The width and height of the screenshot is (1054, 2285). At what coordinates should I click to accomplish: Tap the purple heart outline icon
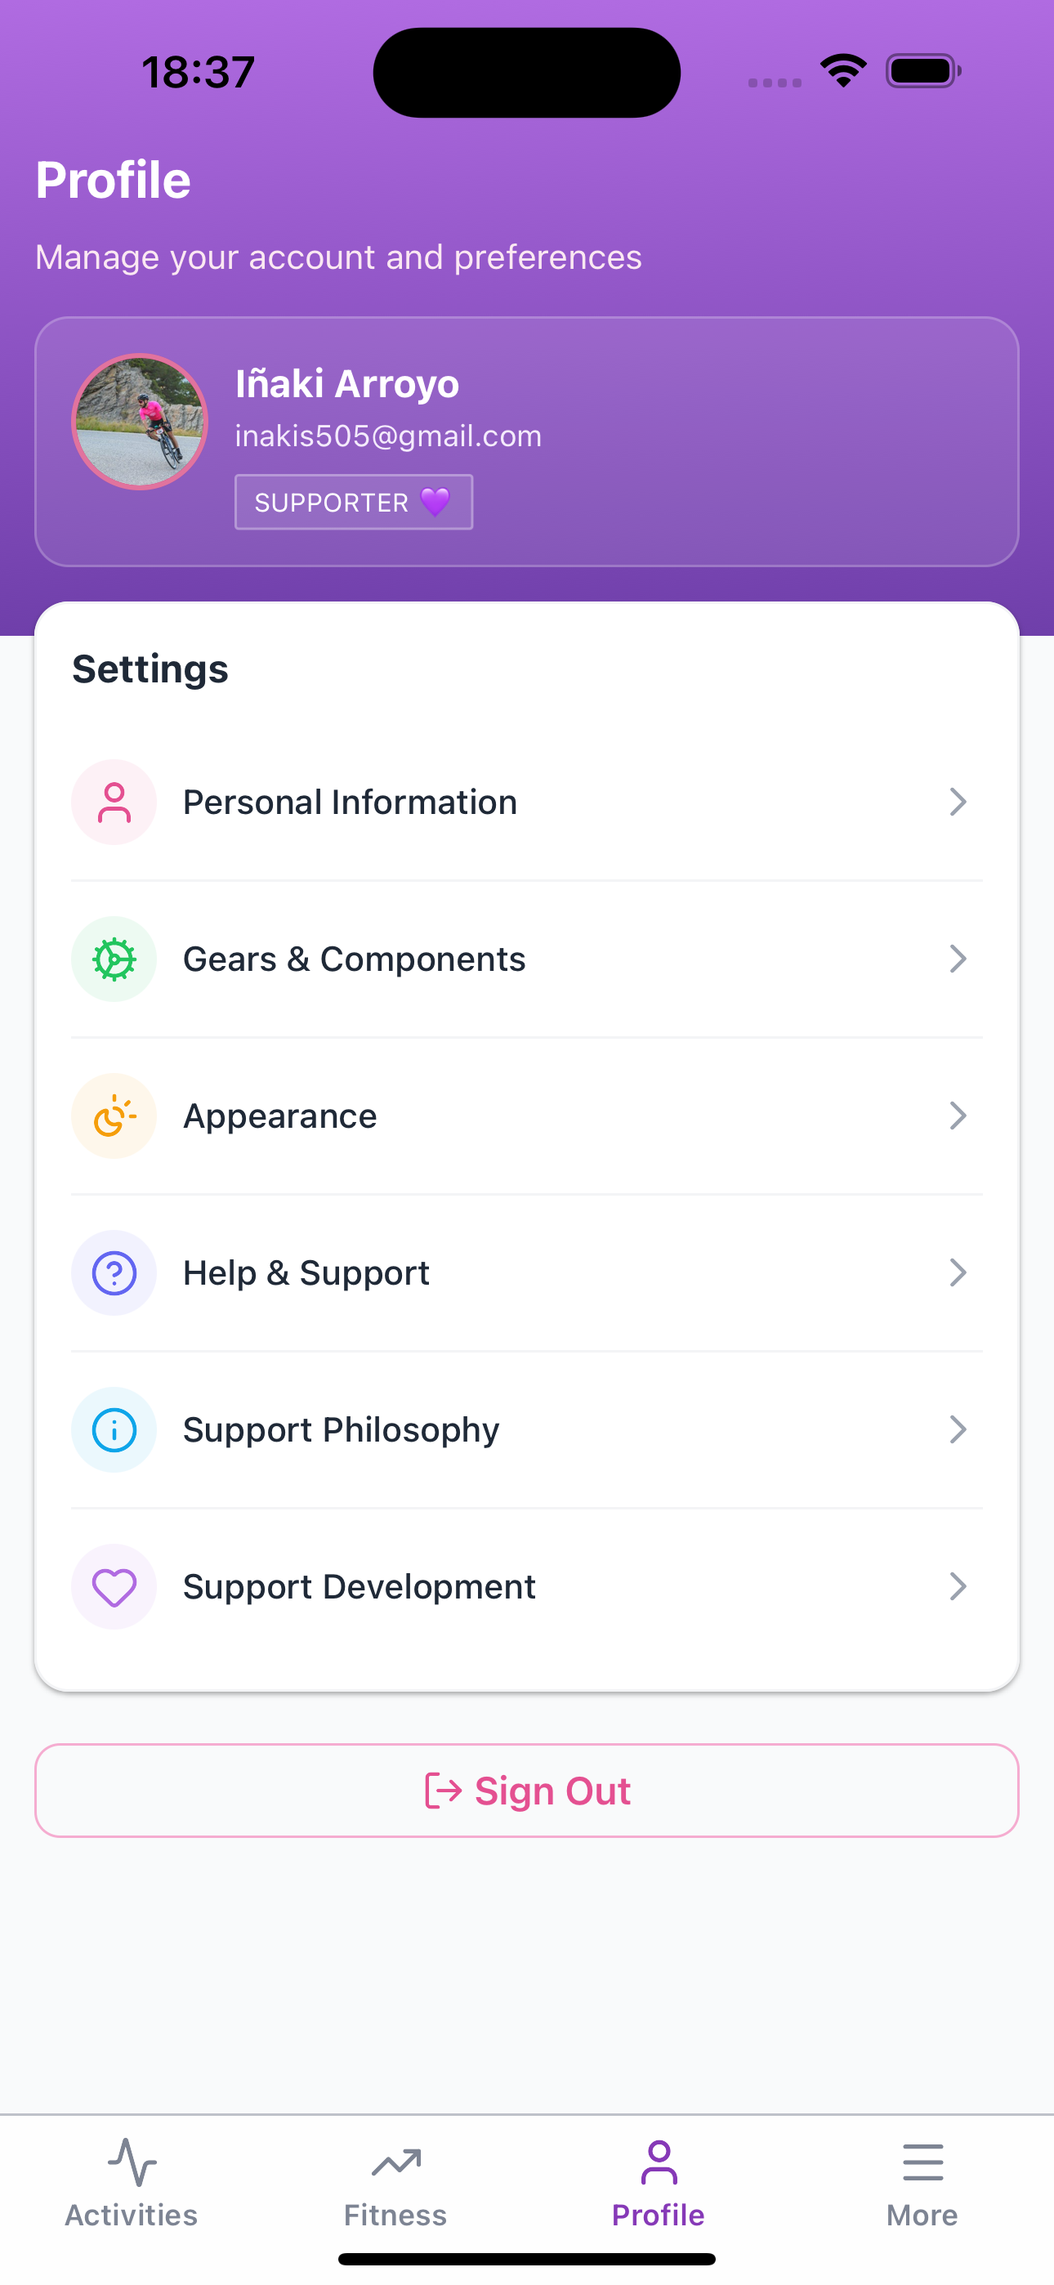tap(114, 1587)
